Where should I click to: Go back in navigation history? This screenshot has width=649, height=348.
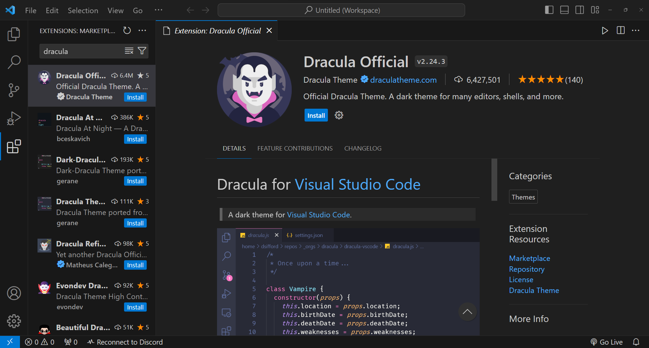(190, 10)
